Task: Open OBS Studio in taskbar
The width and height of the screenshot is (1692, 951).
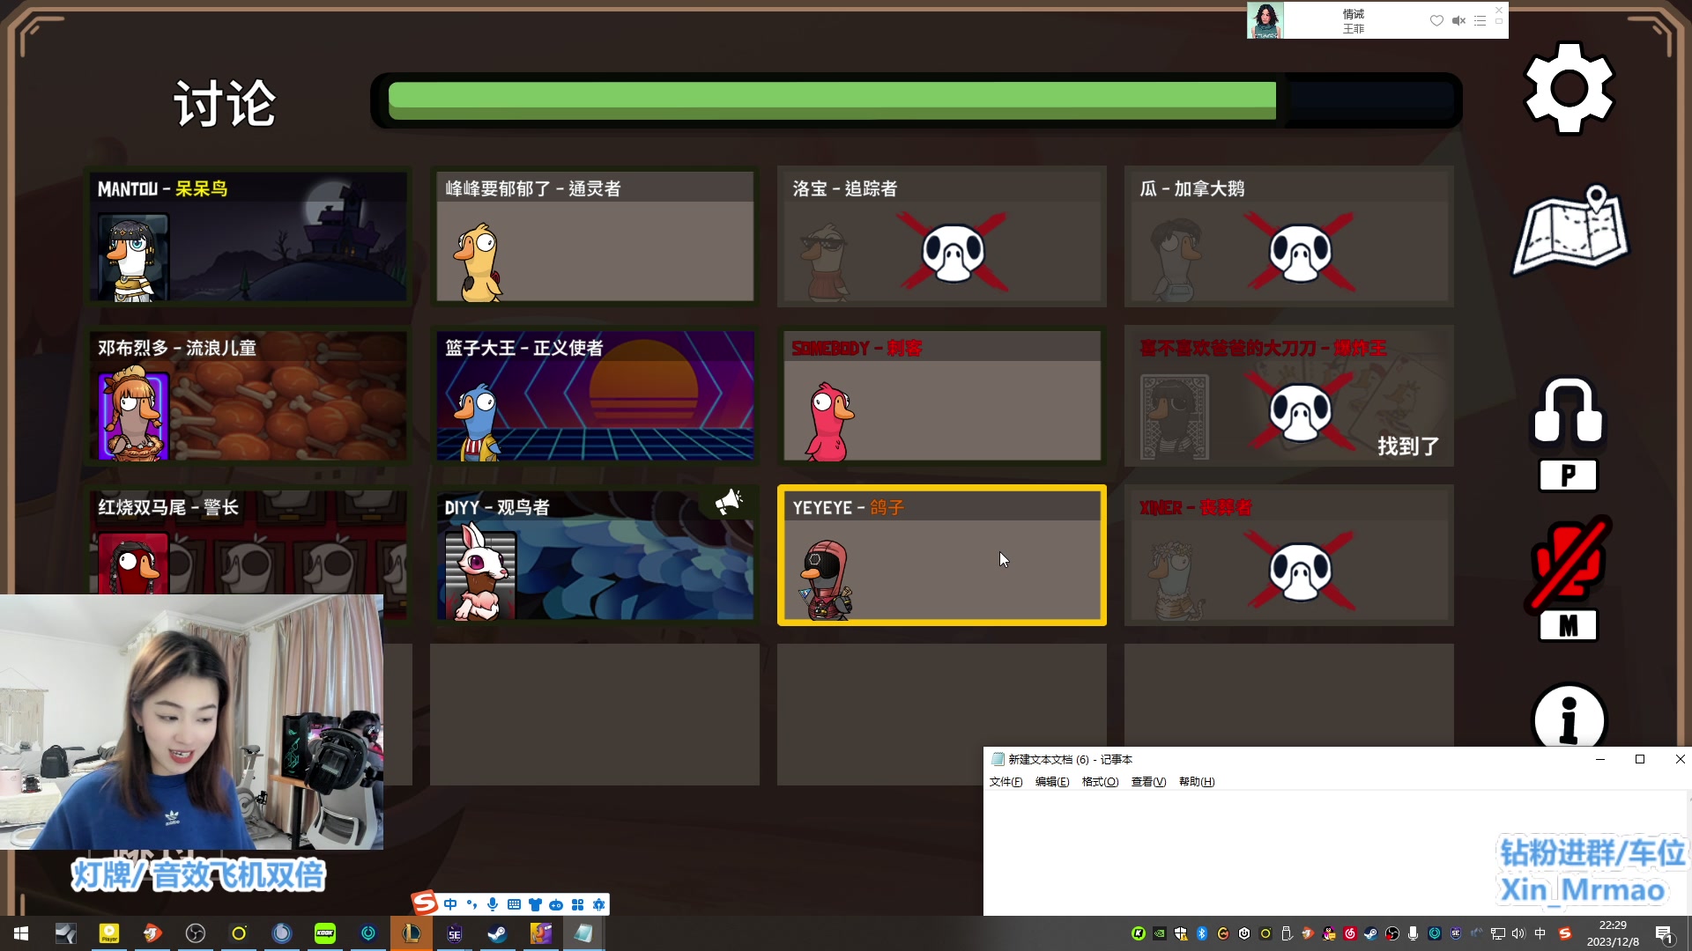Action: pos(196,933)
